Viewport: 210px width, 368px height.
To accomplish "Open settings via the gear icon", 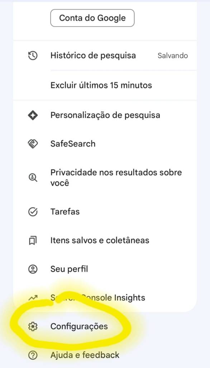I will click(x=33, y=327).
